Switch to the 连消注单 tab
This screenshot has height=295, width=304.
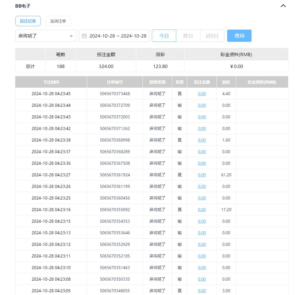(x=58, y=21)
